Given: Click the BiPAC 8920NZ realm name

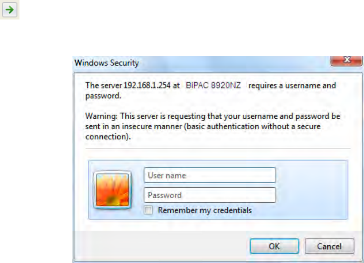Looking at the screenshot, I should 213,85.
